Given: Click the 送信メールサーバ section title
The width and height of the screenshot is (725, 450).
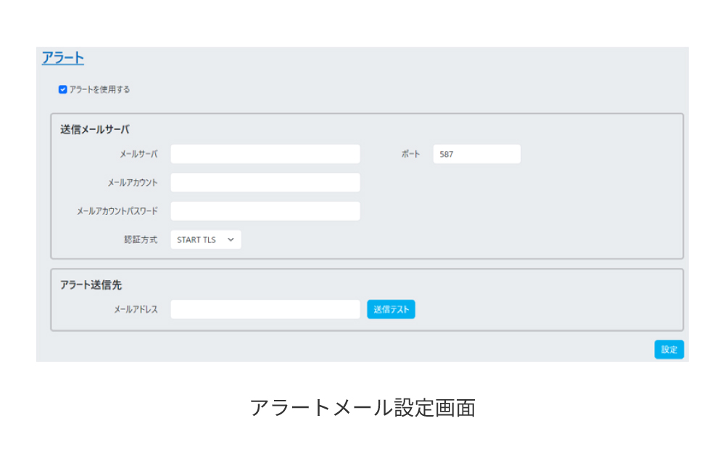Looking at the screenshot, I should pos(95,129).
